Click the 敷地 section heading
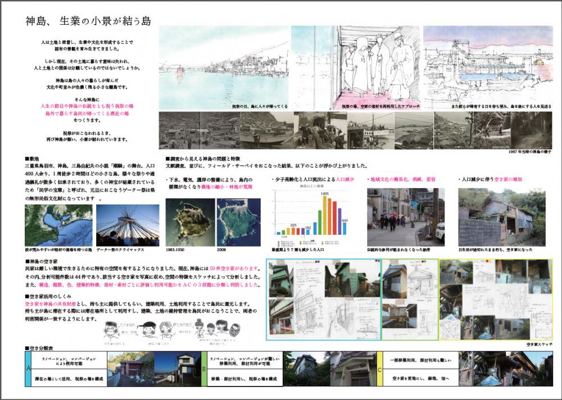Viewport: 562px width, 400px height. 31,160
